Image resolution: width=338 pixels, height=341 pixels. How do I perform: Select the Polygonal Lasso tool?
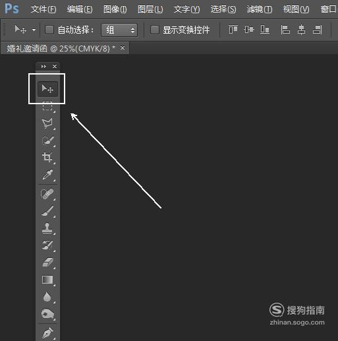coord(47,123)
